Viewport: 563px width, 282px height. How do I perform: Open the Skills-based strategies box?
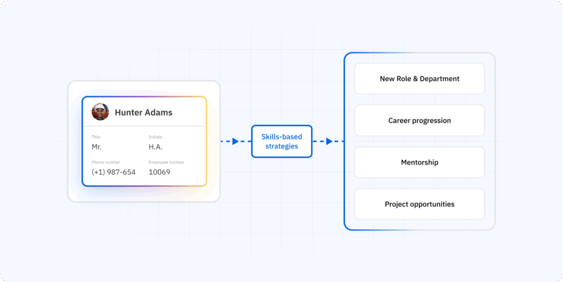(282, 141)
